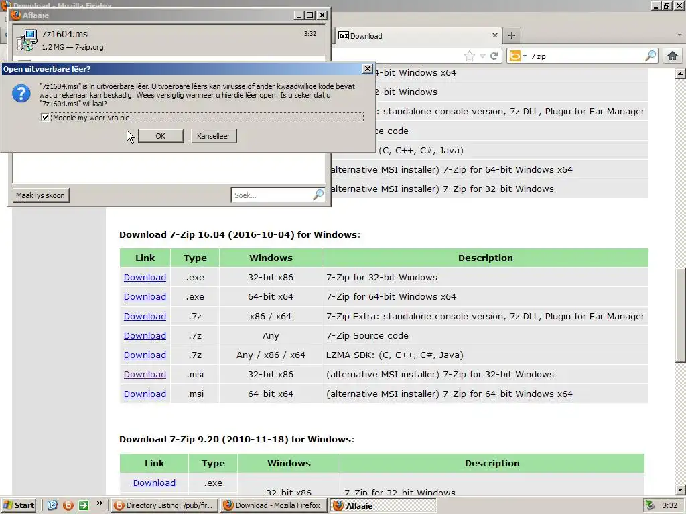The image size is (686, 514).
Task: Click the search magnifier in browser toolbar
Action: (650, 56)
